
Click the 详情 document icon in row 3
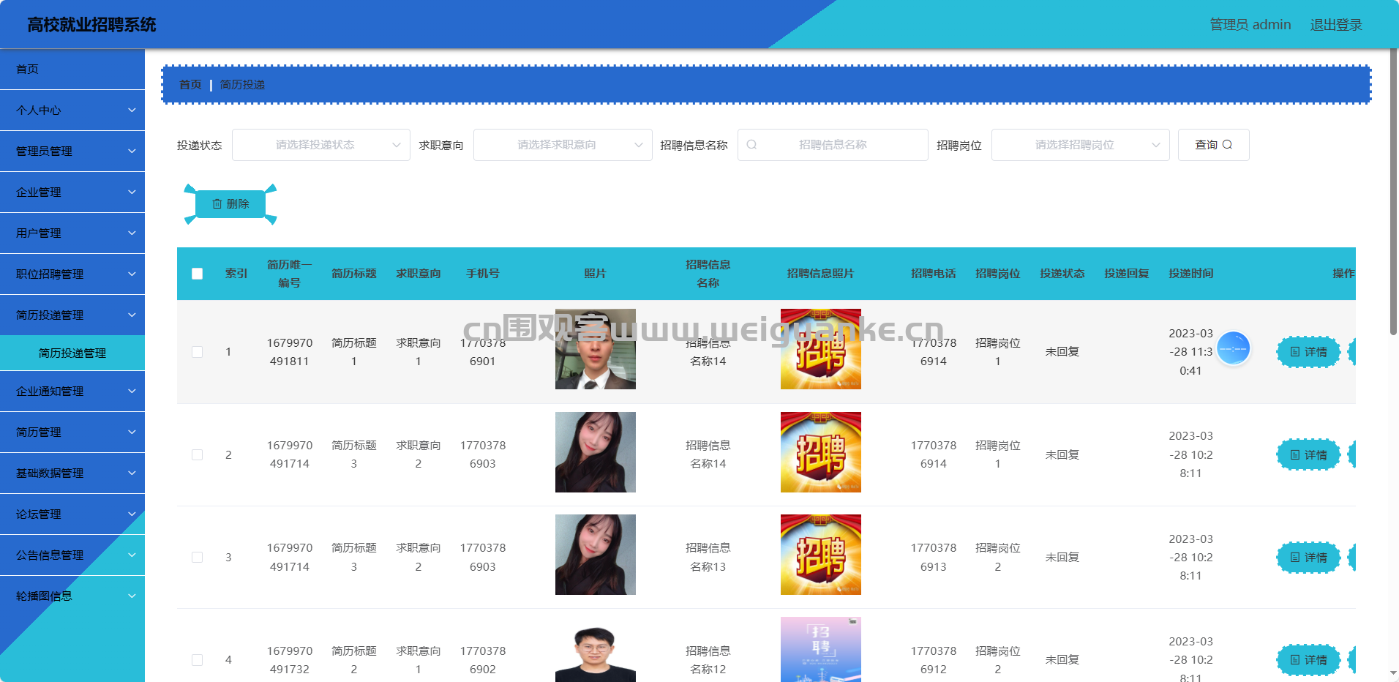pos(1294,558)
